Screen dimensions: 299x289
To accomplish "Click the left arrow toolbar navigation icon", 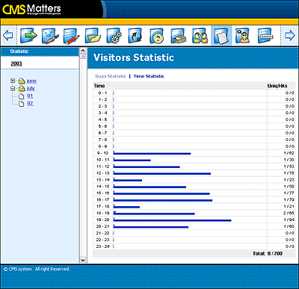I will coord(7,35).
